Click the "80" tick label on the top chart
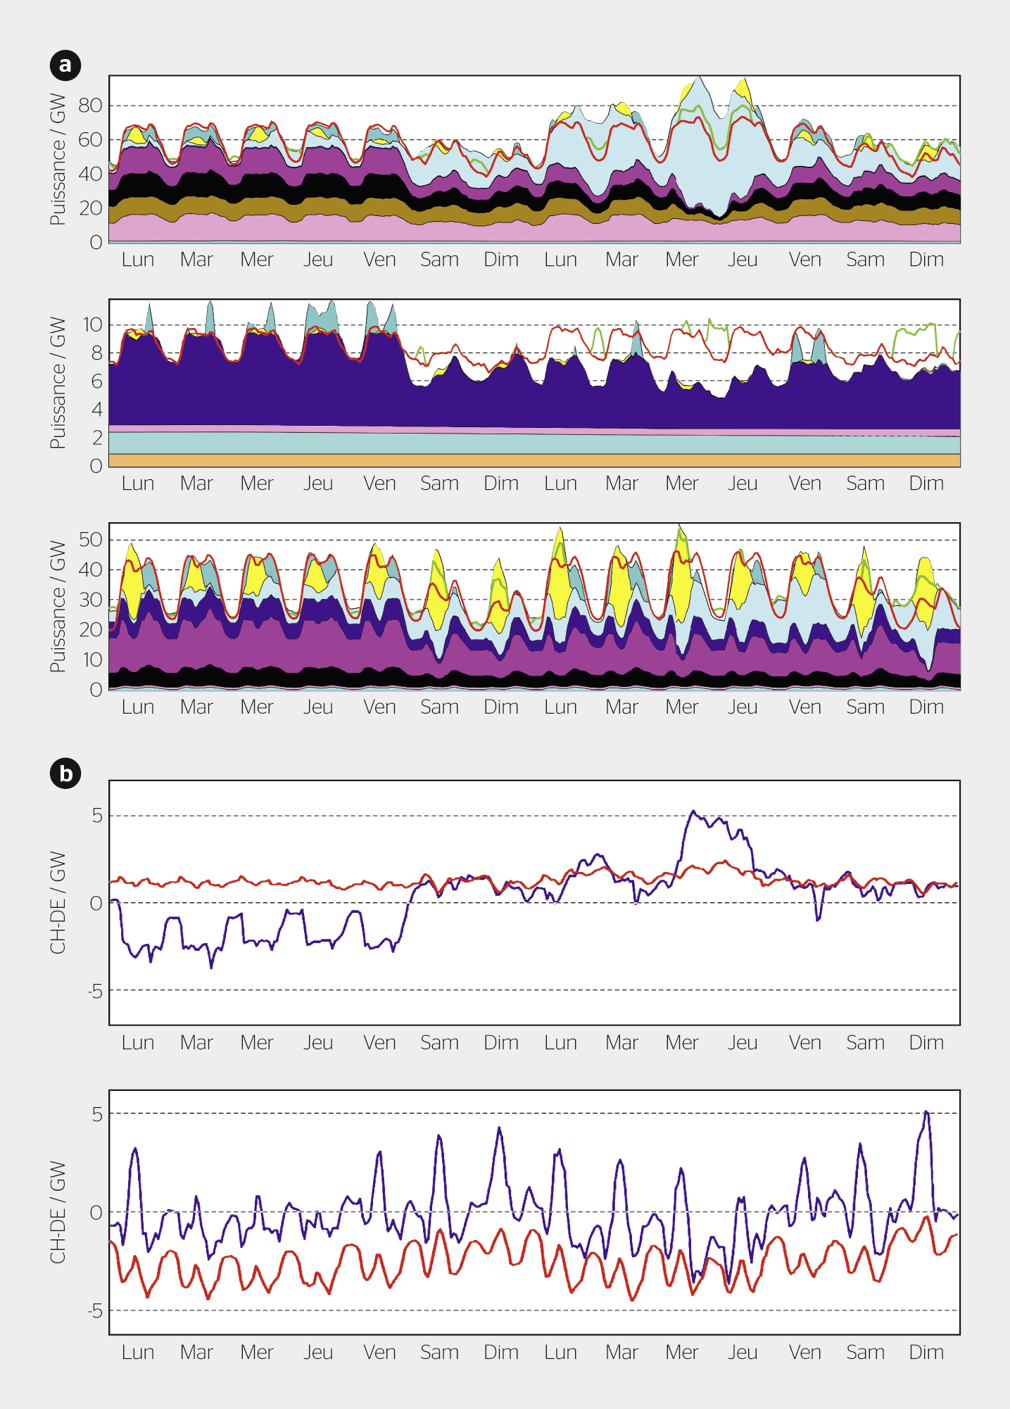 pyautogui.click(x=90, y=106)
